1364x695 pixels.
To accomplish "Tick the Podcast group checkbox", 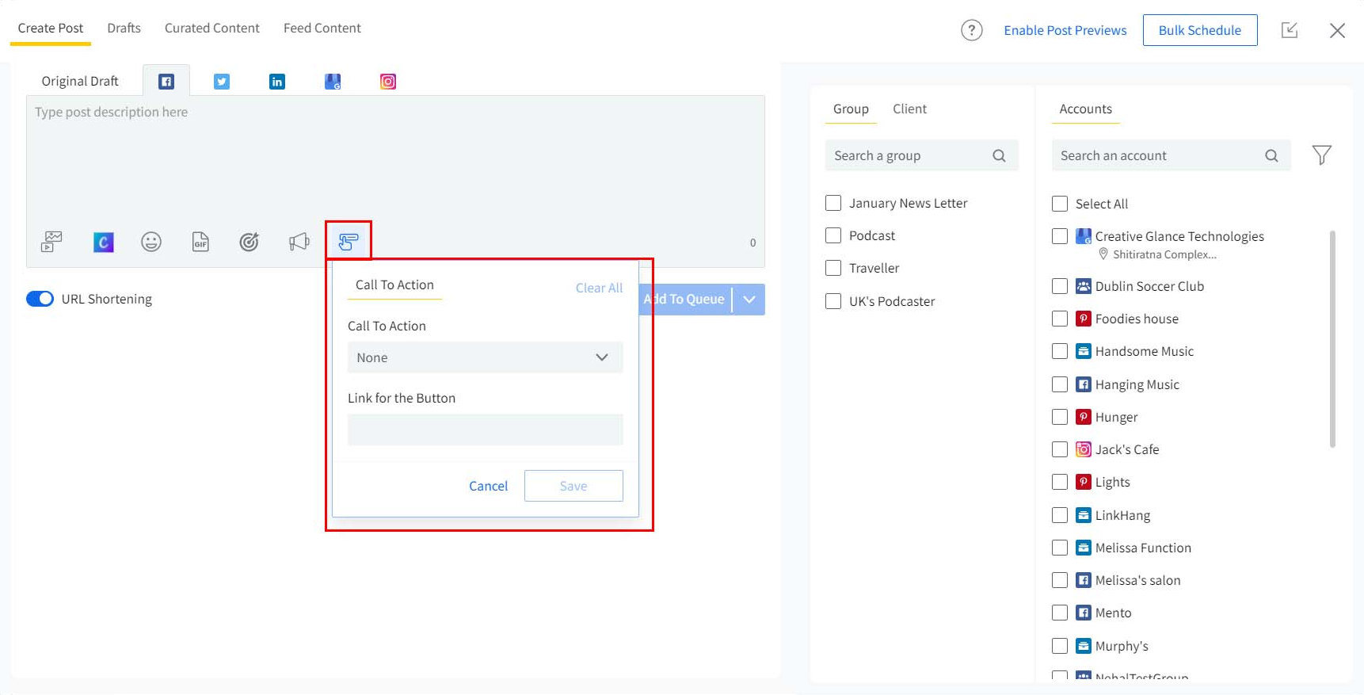I will [833, 235].
